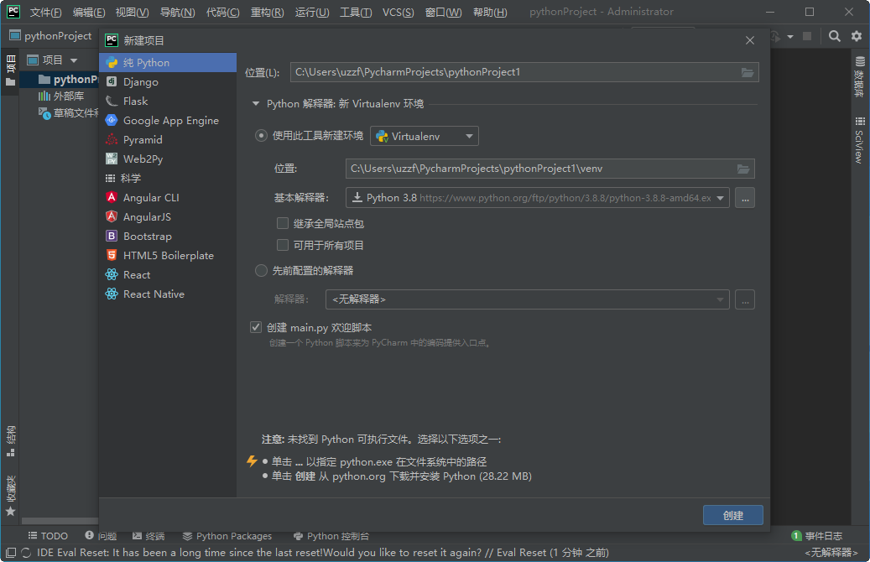The width and height of the screenshot is (870, 562).
Task: Choose React Native project type
Action: coord(168,294)
